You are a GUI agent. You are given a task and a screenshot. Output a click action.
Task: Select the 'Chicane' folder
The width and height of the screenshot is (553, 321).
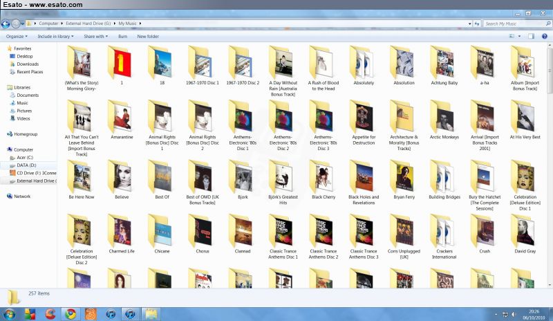(162, 235)
